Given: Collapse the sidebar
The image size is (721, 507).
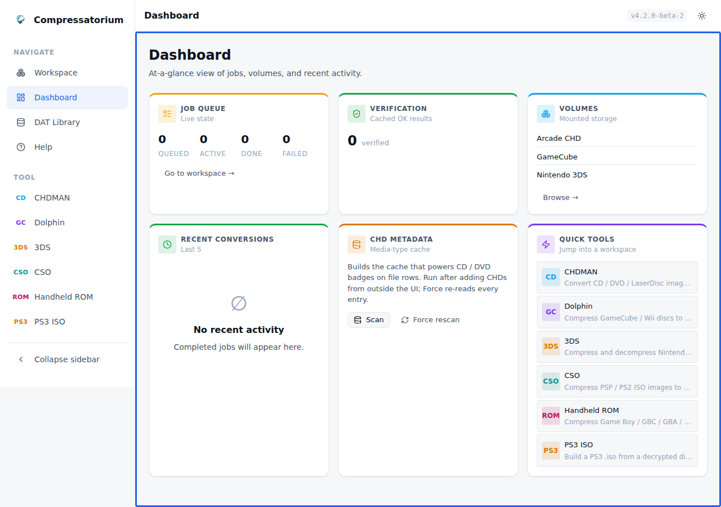Looking at the screenshot, I should (67, 359).
